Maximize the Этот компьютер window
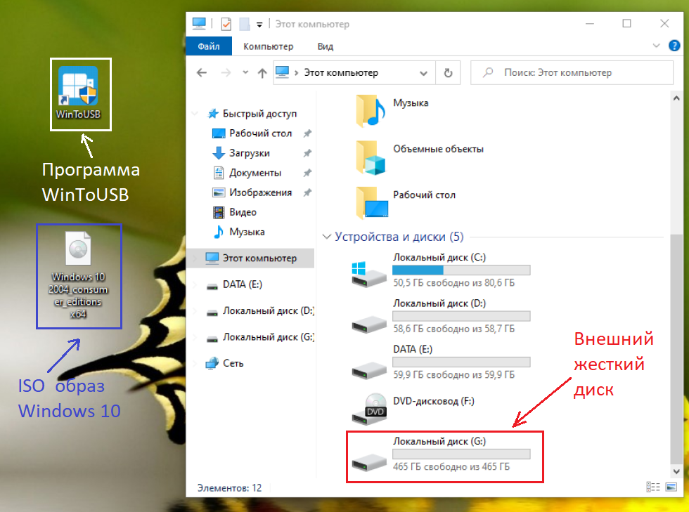The width and height of the screenshot is (689, 512). [x=626, y=24]
